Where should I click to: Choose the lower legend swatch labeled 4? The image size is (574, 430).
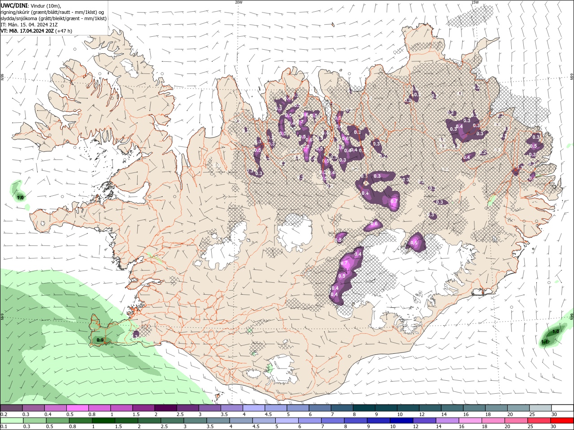241,421
